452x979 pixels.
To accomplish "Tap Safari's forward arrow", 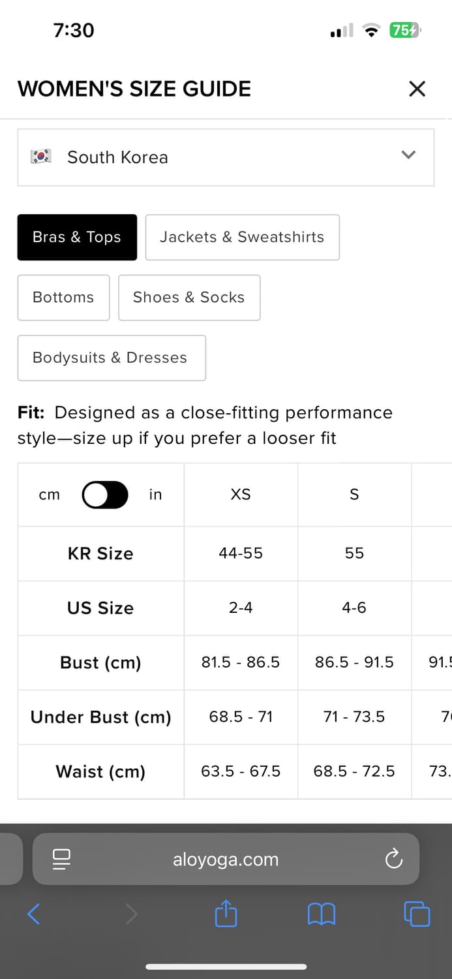I will click(x=131, y=914).
